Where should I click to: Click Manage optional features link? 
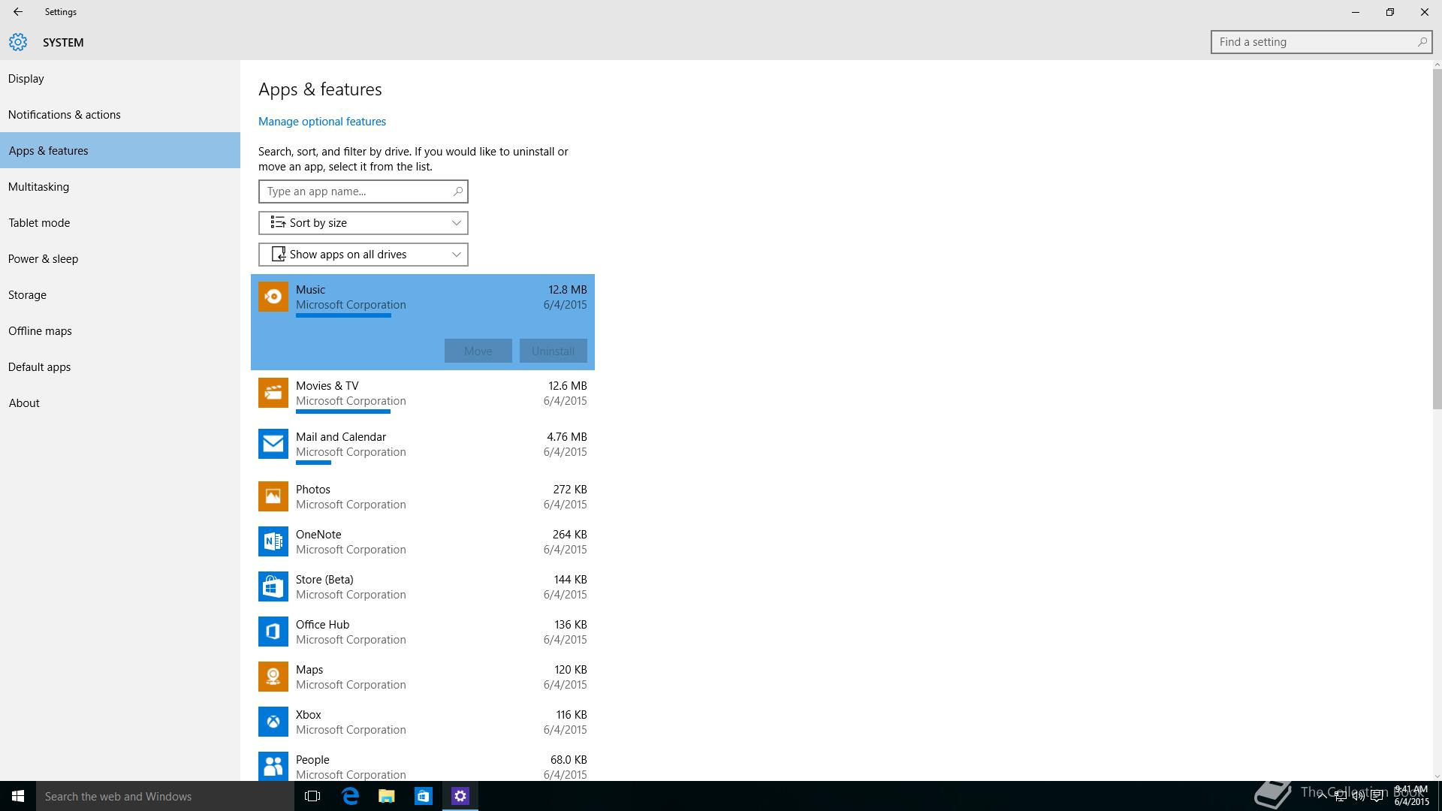tap(322, 122)
